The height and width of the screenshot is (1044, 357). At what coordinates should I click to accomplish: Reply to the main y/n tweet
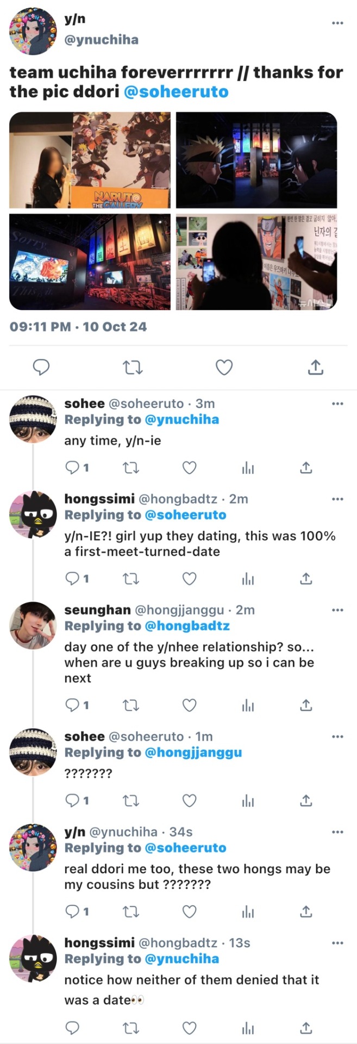[x=41, y=368]
